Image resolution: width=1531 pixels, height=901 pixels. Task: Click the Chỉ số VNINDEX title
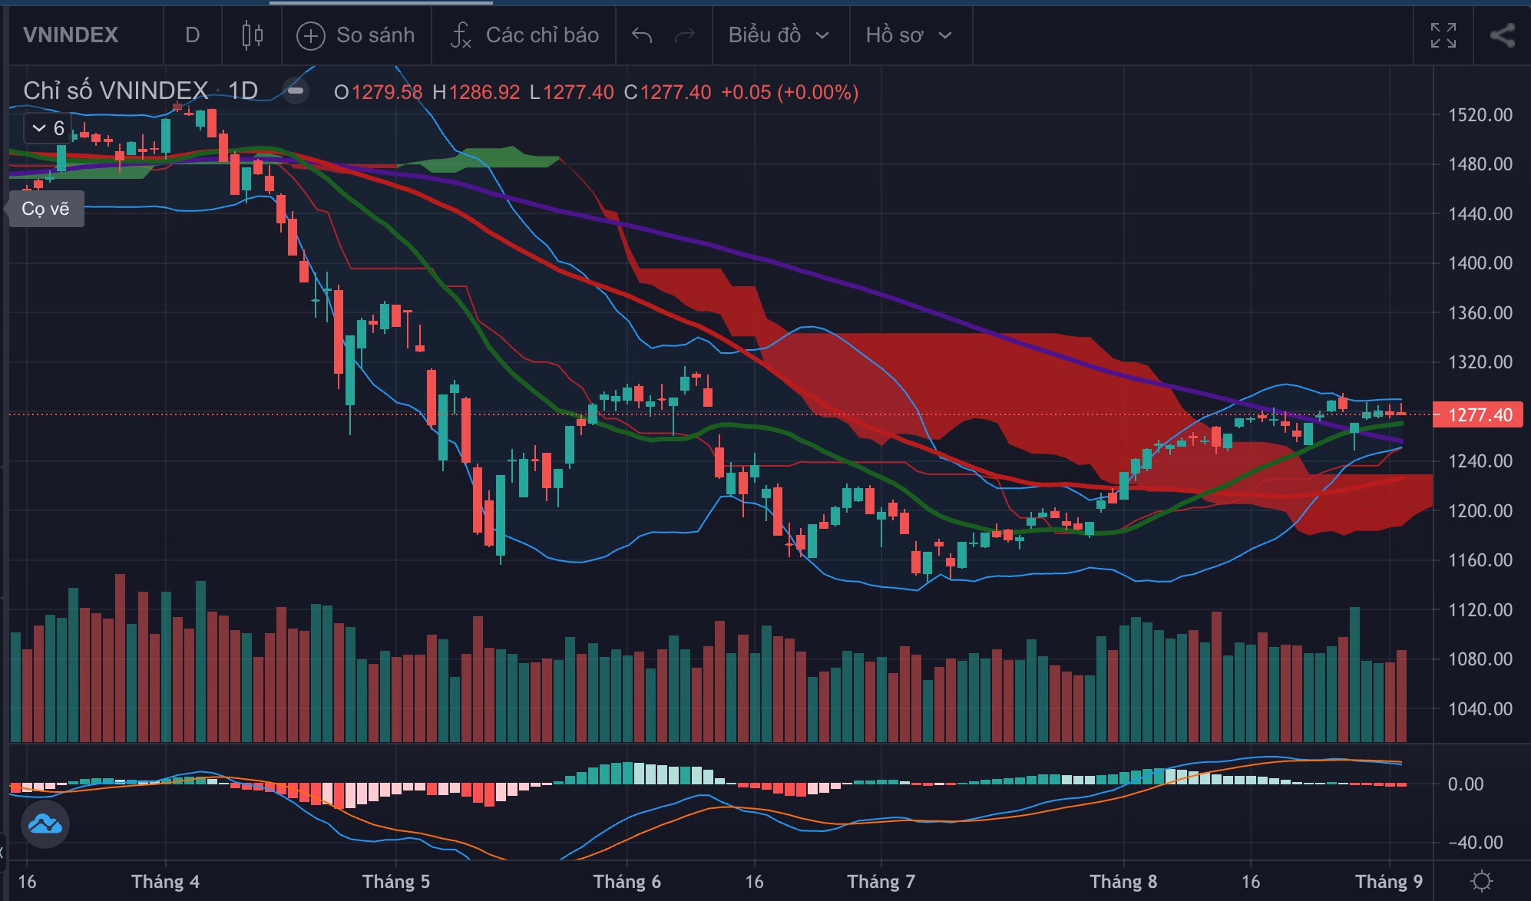pos(115,91)
